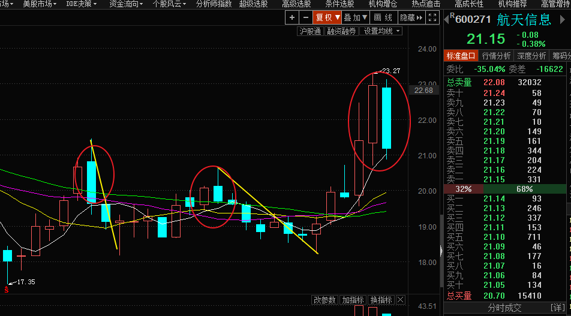This screenshot has width=571, height=316.
Task: Click the 总买量 20.70 row
Action: click(x=505, y=296)
